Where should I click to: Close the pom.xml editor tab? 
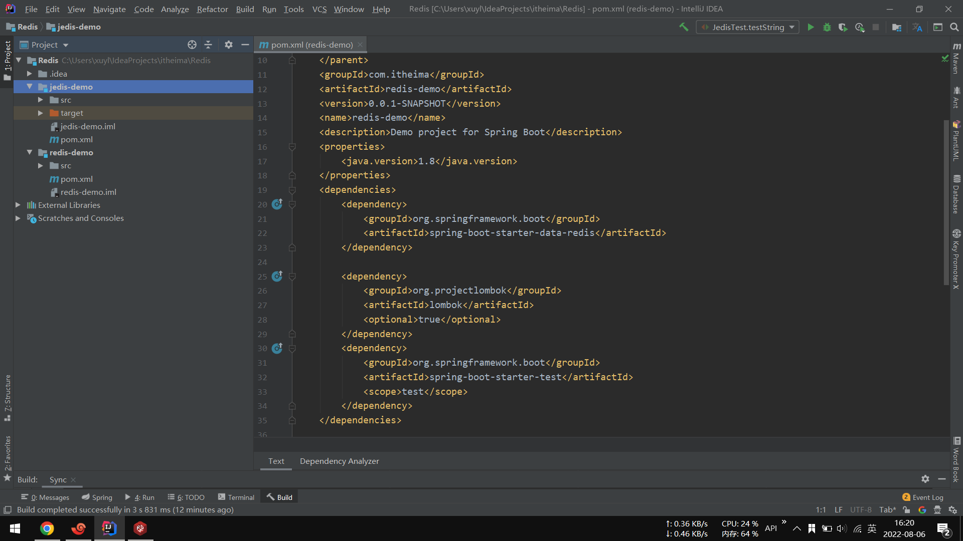[x=360, y=45]
